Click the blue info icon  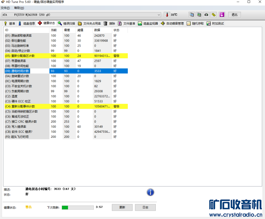click(150, 192)
